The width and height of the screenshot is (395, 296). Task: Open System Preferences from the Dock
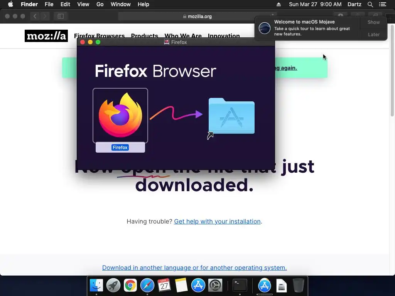point(215,286)
